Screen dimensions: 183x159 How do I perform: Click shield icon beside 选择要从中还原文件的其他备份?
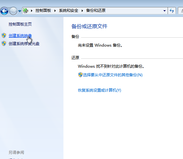pyautogui.click(x=80, y=75)
